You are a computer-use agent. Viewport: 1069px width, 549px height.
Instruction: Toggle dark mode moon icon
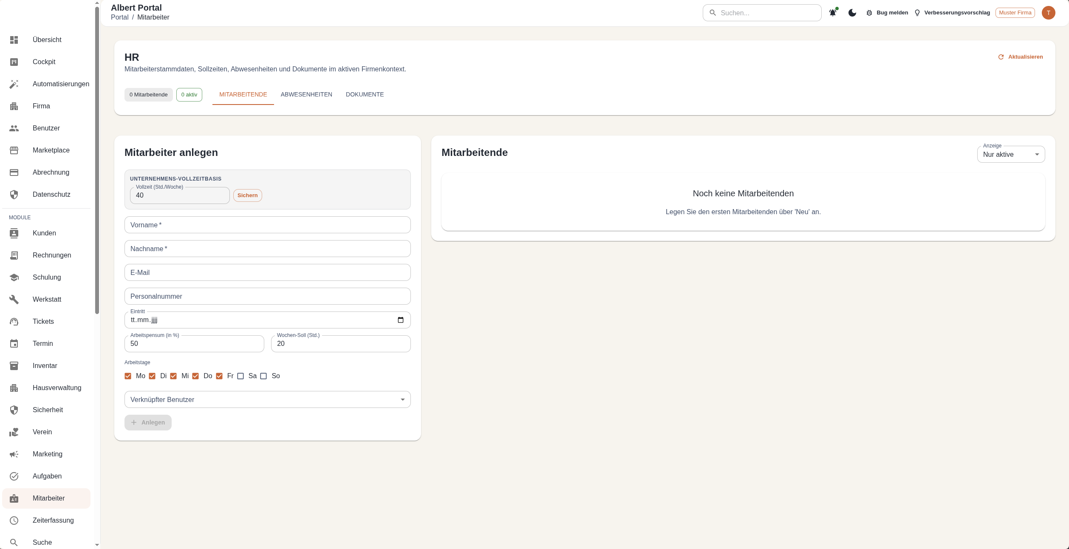(852, 13)
